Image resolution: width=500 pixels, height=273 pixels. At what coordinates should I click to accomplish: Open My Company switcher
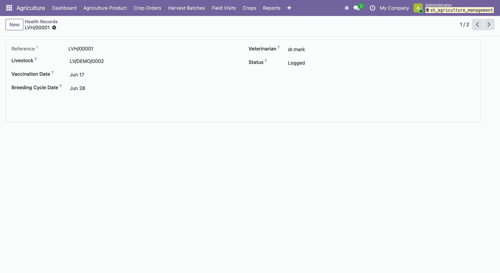pyautogui.click(x=394, y=8)
